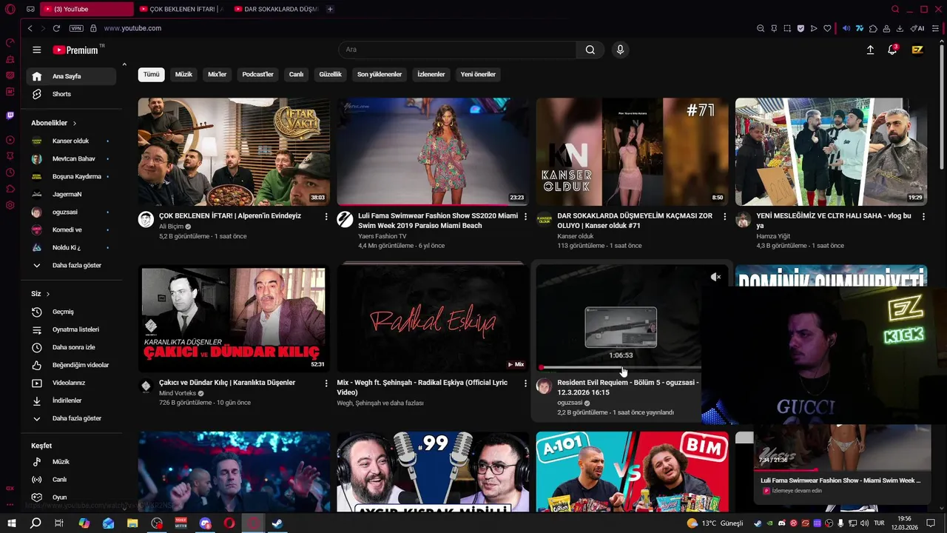947x533 pixels.
Task: Toggle the ad blocker shield icon
Action: pyautogui.click(x=801, y=28)
